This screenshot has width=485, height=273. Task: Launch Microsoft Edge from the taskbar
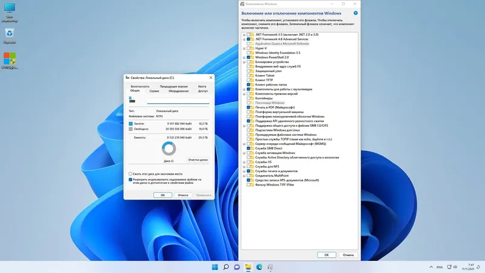tap(259, 267)
